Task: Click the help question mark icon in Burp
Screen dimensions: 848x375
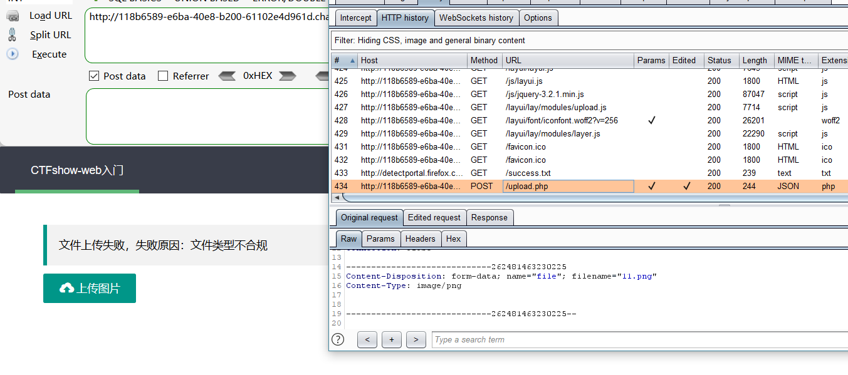Action: 338,339
